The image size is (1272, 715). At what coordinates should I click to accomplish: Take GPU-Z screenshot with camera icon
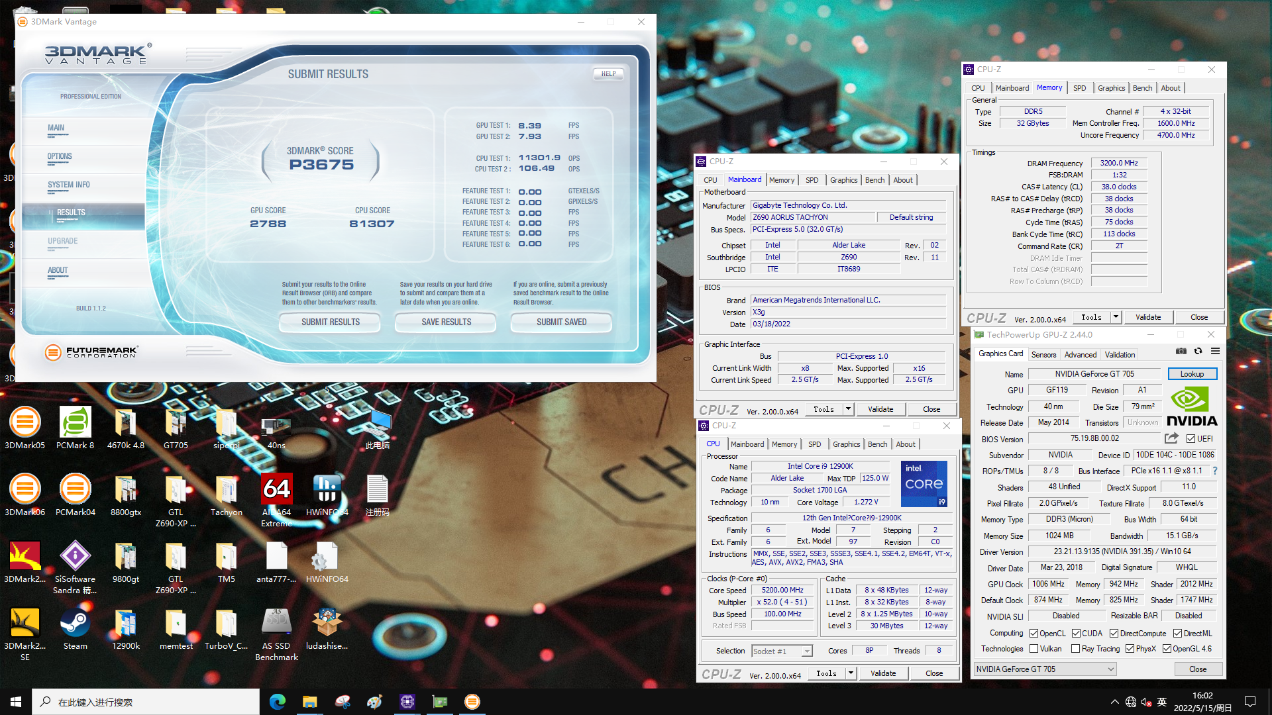[1181, 352]
